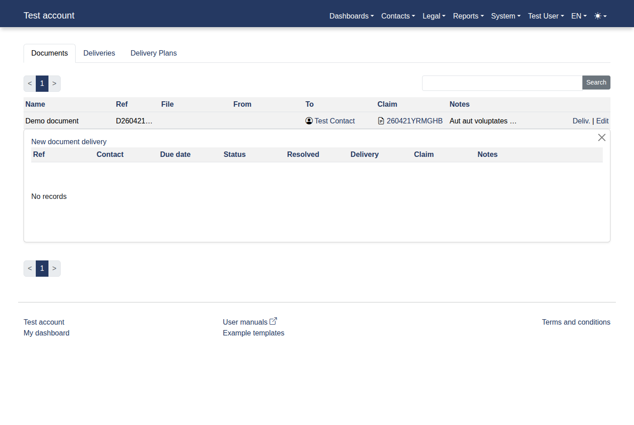This screenshot has height=425, width=634.
Task: Click the next-page arrow in the bottom pagination
Action: (x=54, y=268)
